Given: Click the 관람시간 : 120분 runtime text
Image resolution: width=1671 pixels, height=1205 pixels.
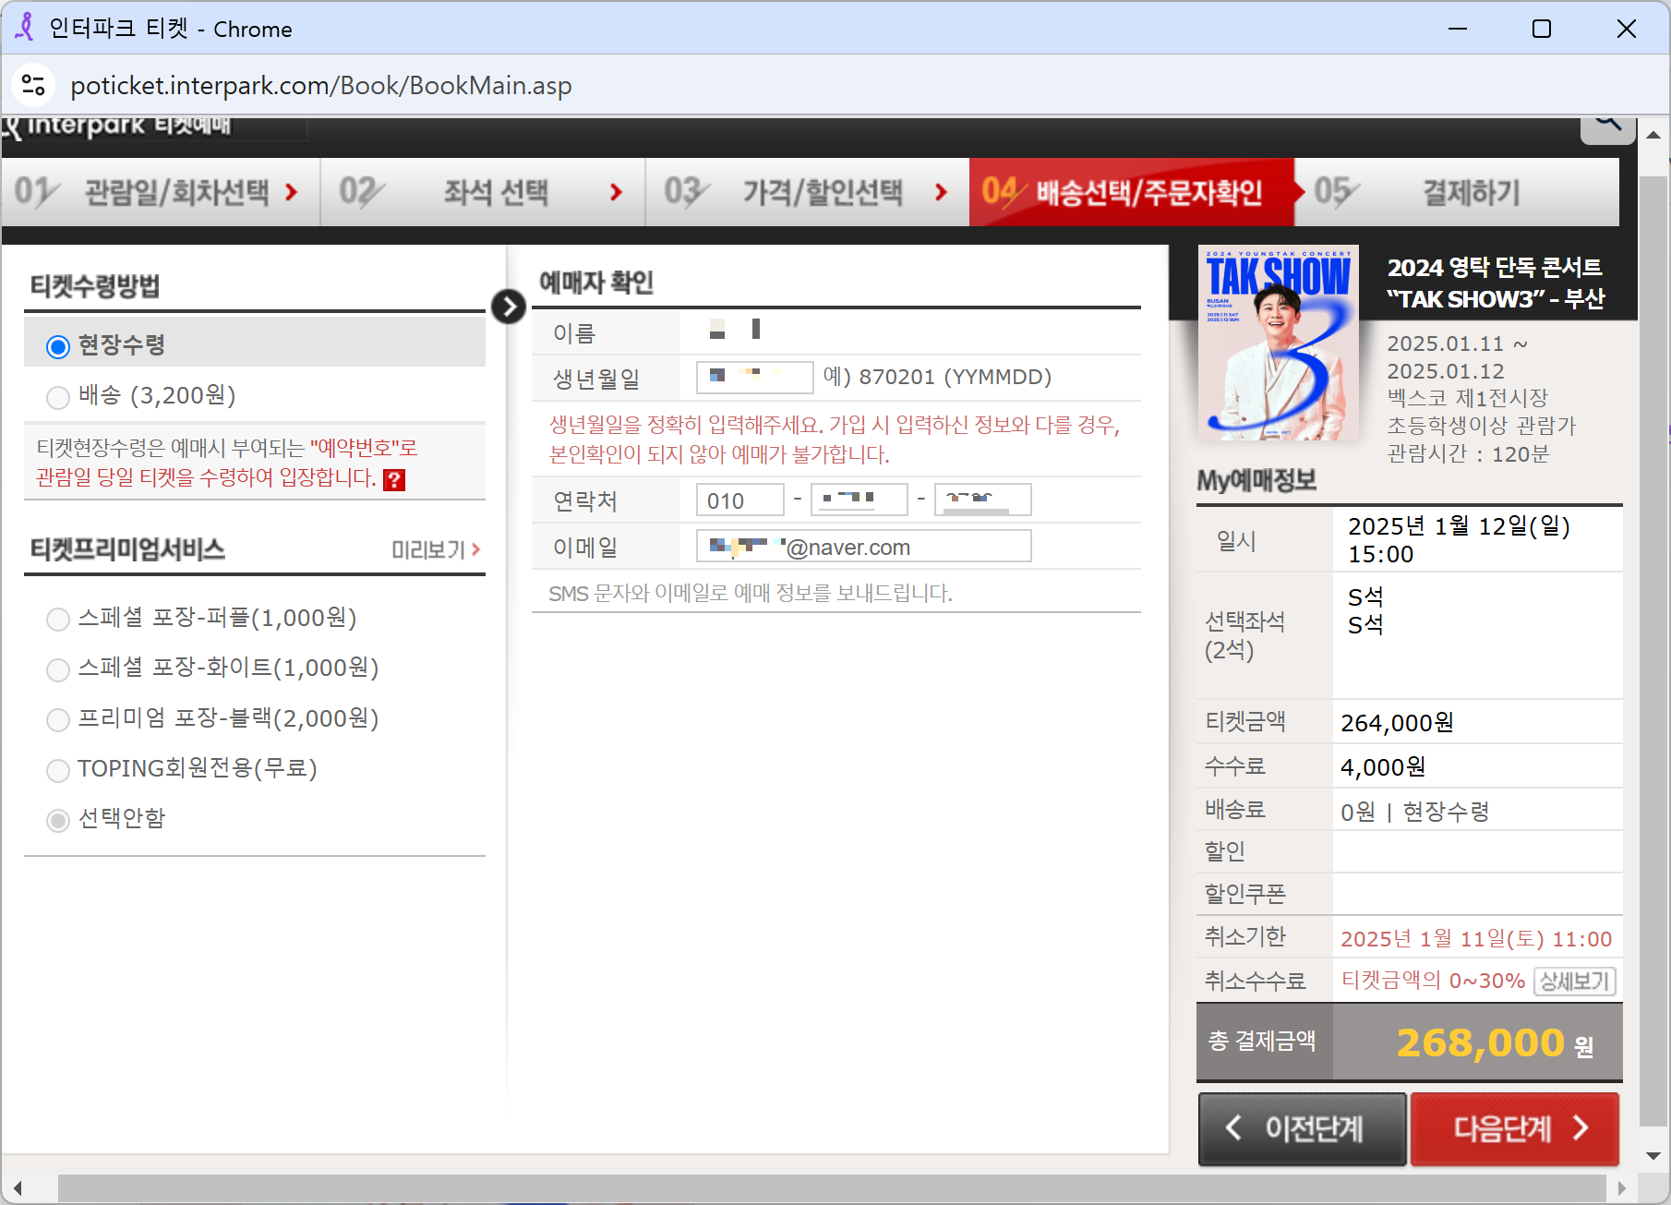Looking at the screenshot, I should (1468, 453).
